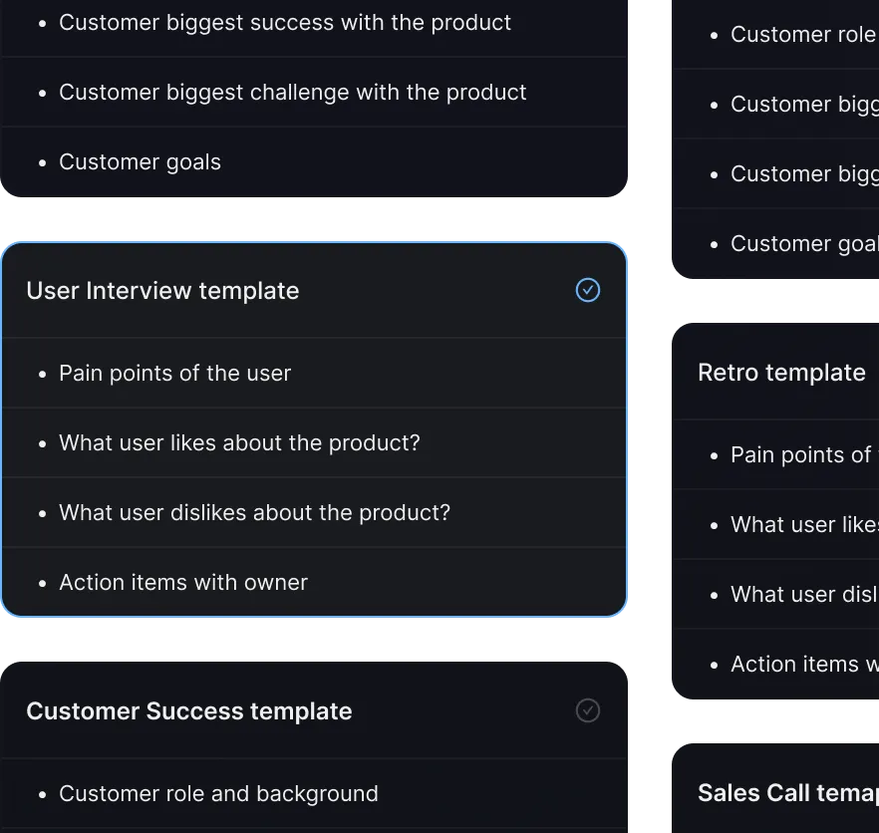879x833 pixels.
Task: Click What user likes in Retro template
Action: coord(803,525)
